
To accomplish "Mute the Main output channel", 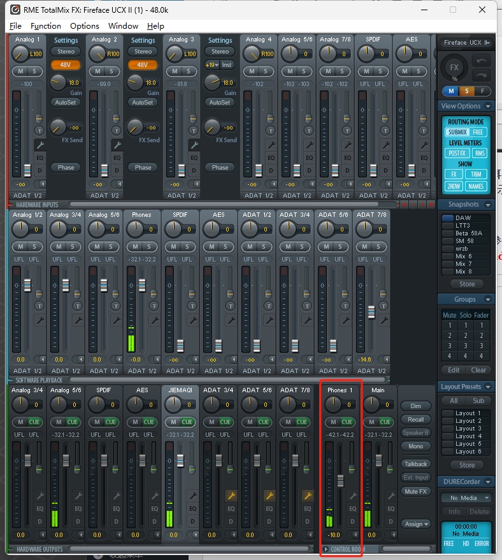I will pos(371,422).
